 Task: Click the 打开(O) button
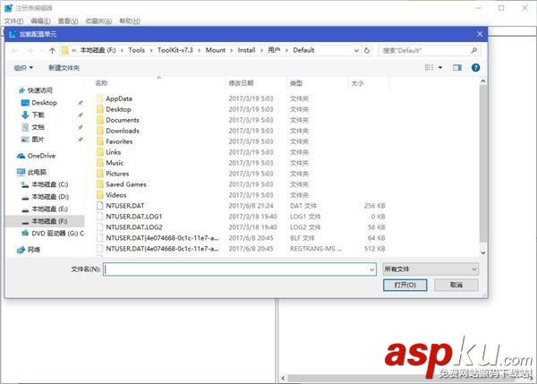pos(405,285)
